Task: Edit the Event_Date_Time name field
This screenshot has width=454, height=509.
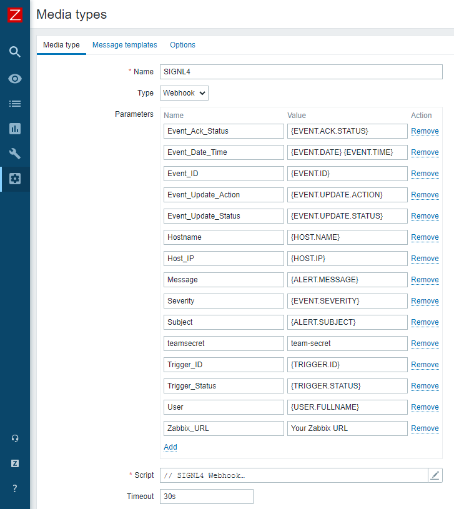Action: click(224, 152)
